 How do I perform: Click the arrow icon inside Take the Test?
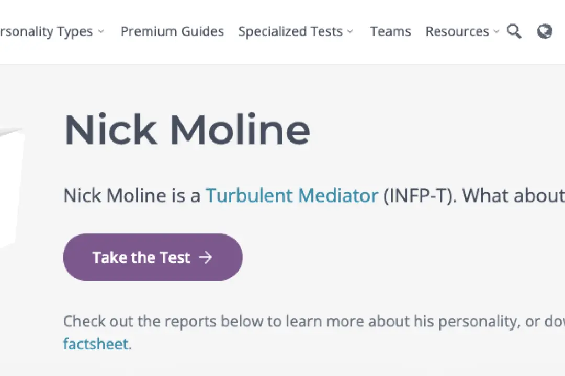pos(207,257)
